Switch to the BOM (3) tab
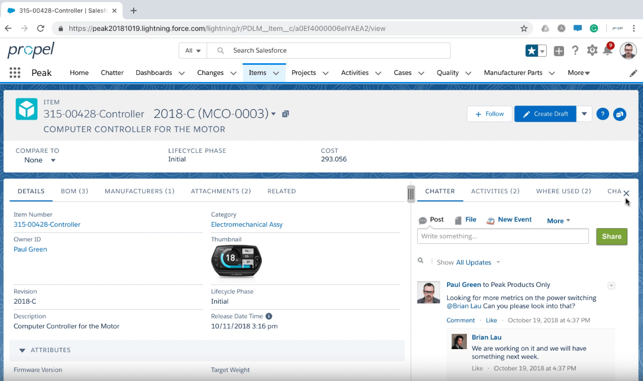Viewport: 643px width, 381px height. click(74, 191)
